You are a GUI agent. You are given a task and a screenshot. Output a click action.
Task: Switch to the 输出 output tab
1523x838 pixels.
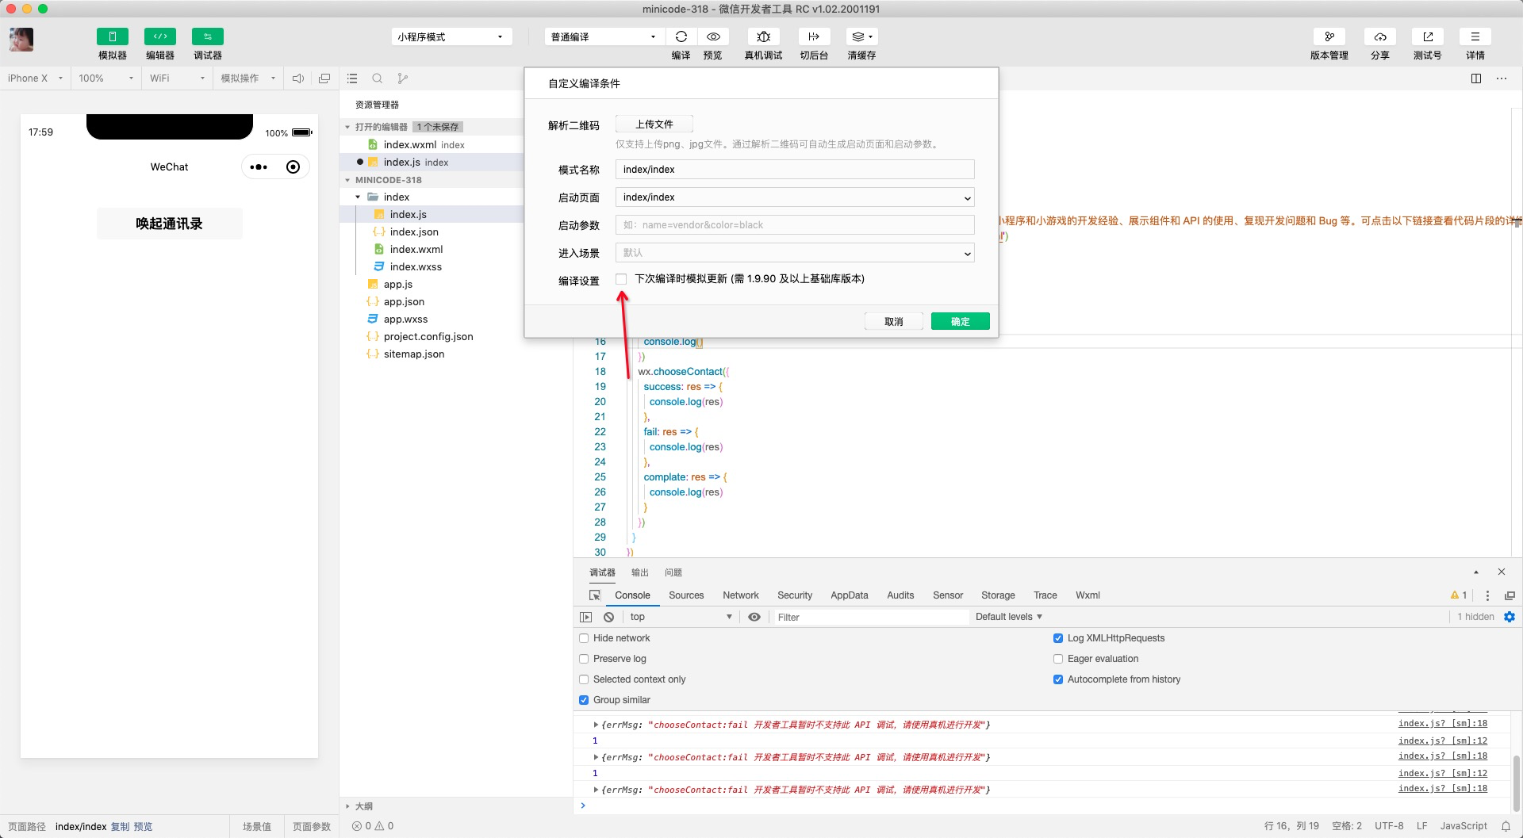(x=640, y=572)
